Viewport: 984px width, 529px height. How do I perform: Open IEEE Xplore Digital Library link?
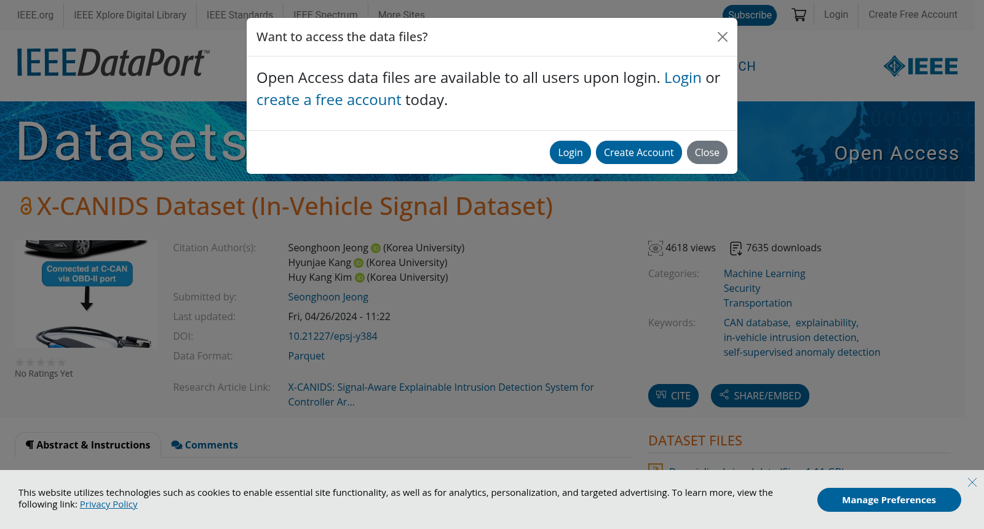click(x=130, y=15)
